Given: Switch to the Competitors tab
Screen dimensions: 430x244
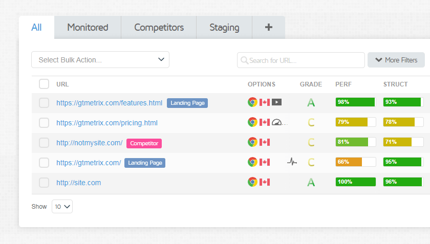Looking at the screenshot, I should click(x=159, y=28).
